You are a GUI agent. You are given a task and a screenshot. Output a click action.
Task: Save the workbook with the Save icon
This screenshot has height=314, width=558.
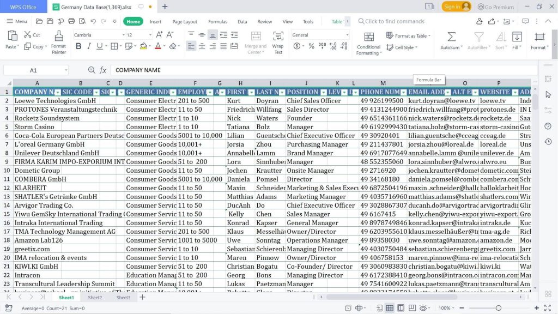pyautogui.click(x=50, y=21)
